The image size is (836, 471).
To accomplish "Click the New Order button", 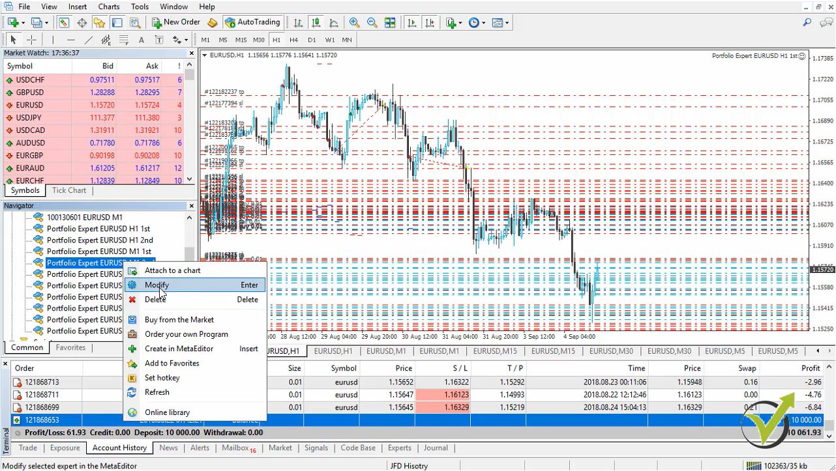I will [176, 22].
